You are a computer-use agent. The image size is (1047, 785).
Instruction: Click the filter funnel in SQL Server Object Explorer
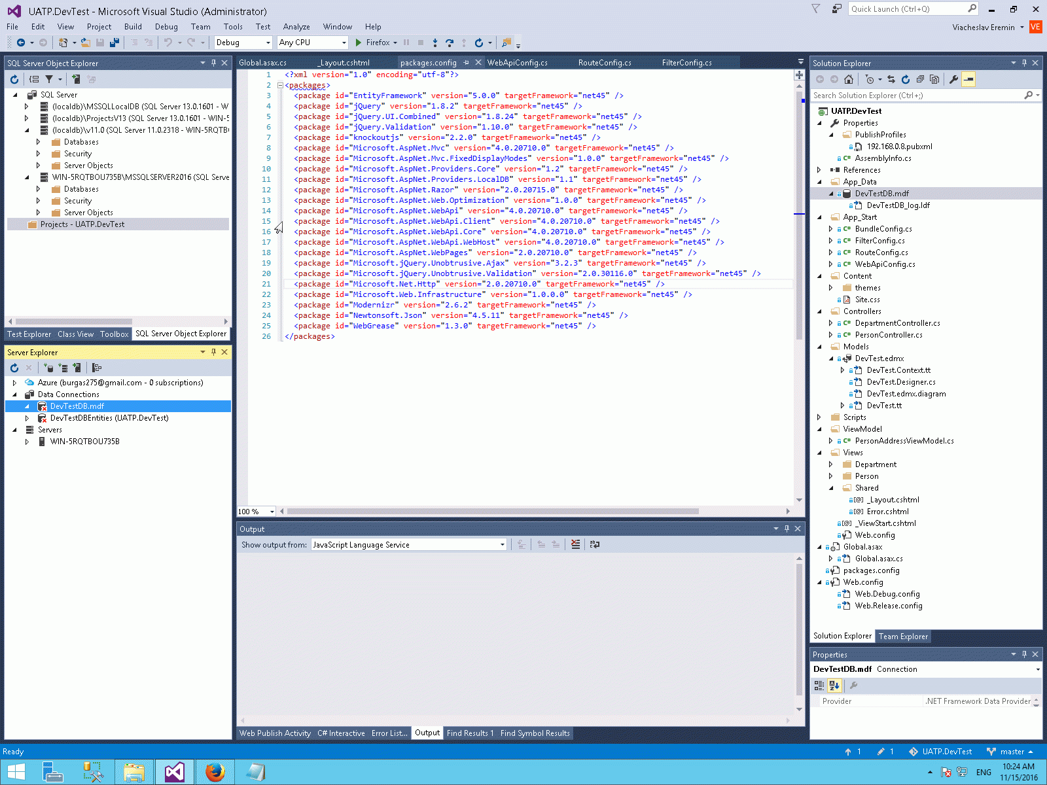(x=49, y=79)
